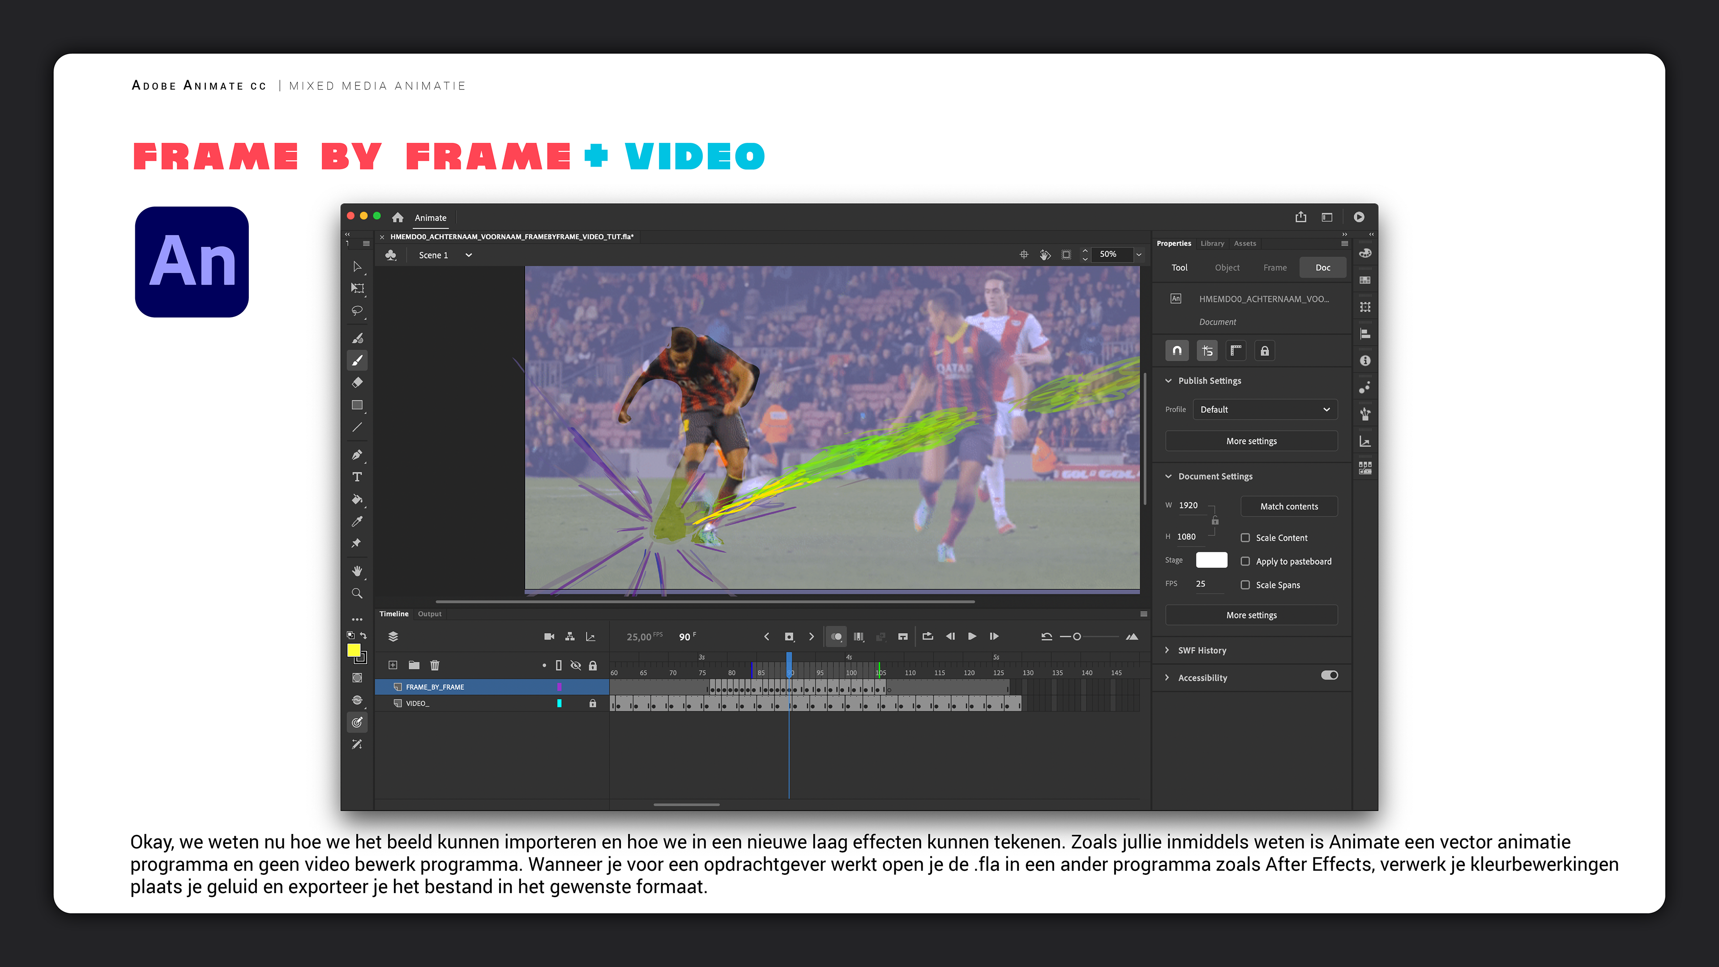The image size is (1719, 967).
Task: Open the Frame properties tab
Action: point(1274,268)
